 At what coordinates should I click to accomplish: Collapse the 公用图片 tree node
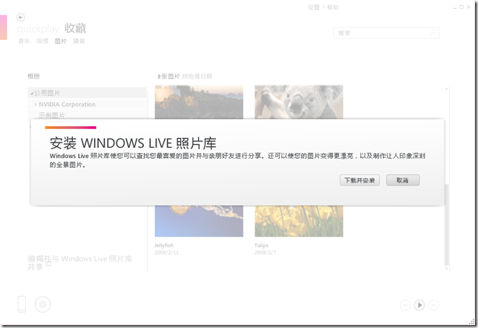coord(32,94)
